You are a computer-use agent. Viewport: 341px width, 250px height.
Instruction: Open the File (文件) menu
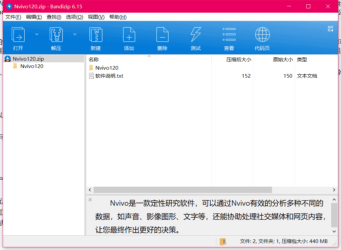[x=13, y=17]
